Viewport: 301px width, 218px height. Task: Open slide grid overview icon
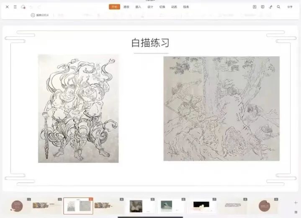tap(296, 212)
